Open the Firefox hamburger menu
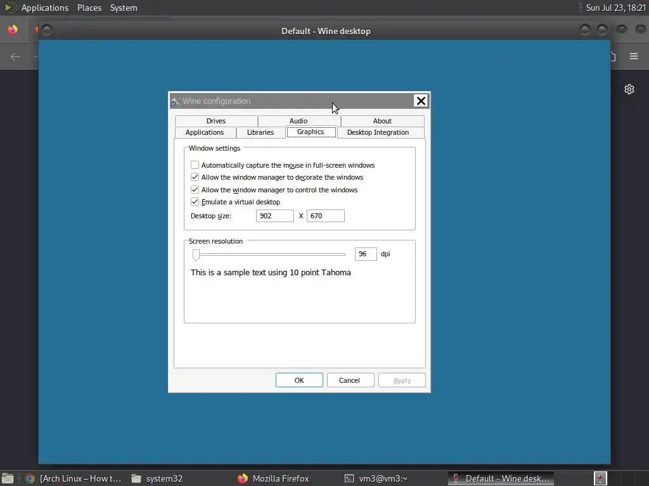Viewport: 649px width, 486px height. point(634,56)
